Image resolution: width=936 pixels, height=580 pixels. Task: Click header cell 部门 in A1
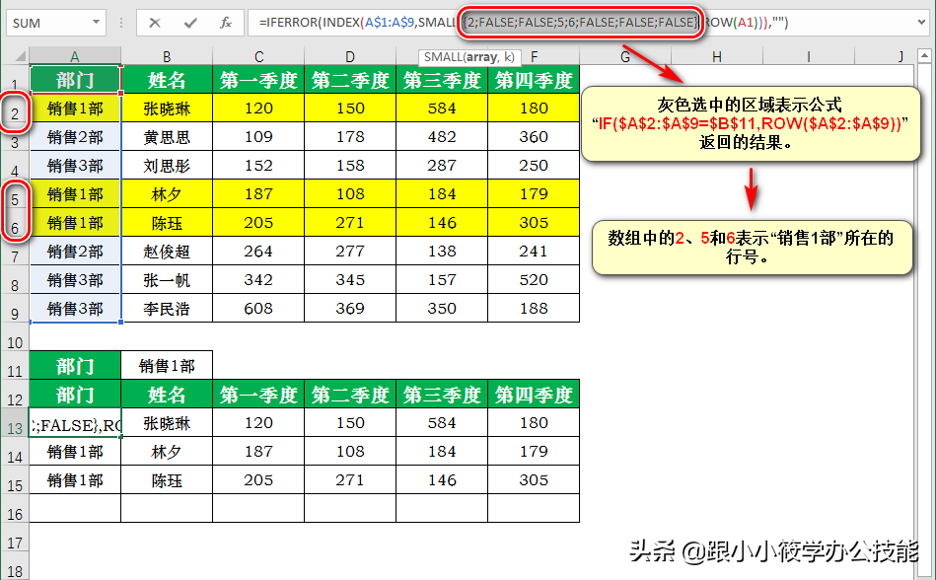click(75, 79)
